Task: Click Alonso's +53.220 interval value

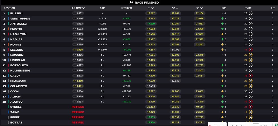Action: coord(127,102)
